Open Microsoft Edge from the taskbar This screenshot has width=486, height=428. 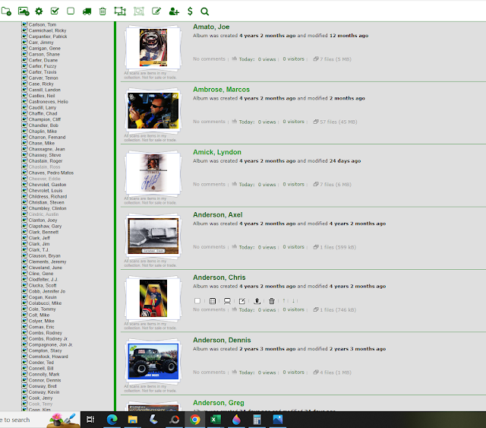click(x=112, y=420)
